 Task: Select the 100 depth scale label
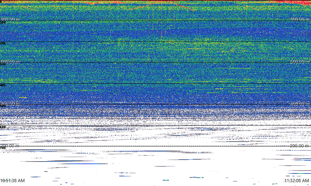(x=3, y=23)
